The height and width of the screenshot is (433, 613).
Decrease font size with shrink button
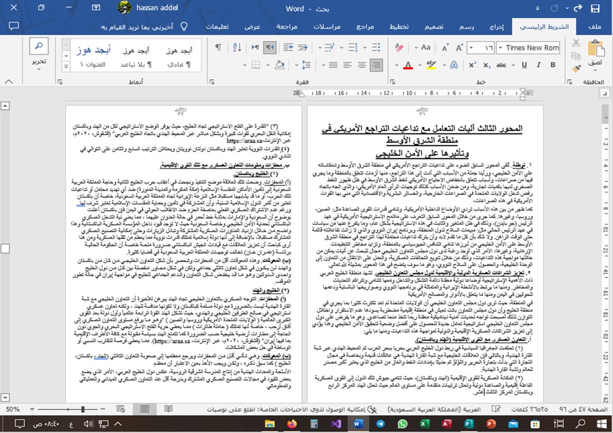pyautogui.click(x=445, y=48)
